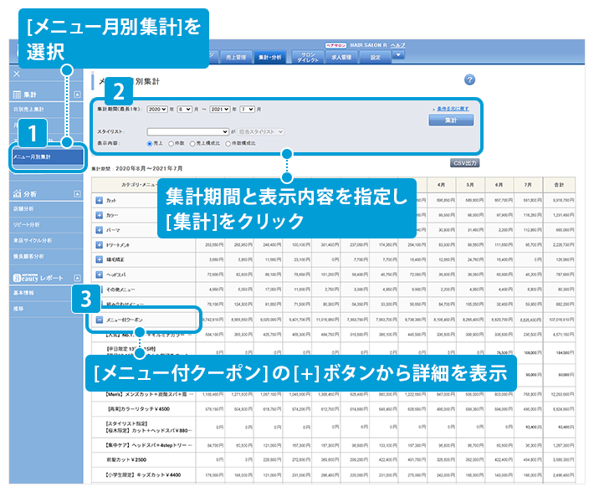Viewport: 594px width, 492px height.
Task: Expand the トリートメント category plus icon
Action: [x=100, y=244]
